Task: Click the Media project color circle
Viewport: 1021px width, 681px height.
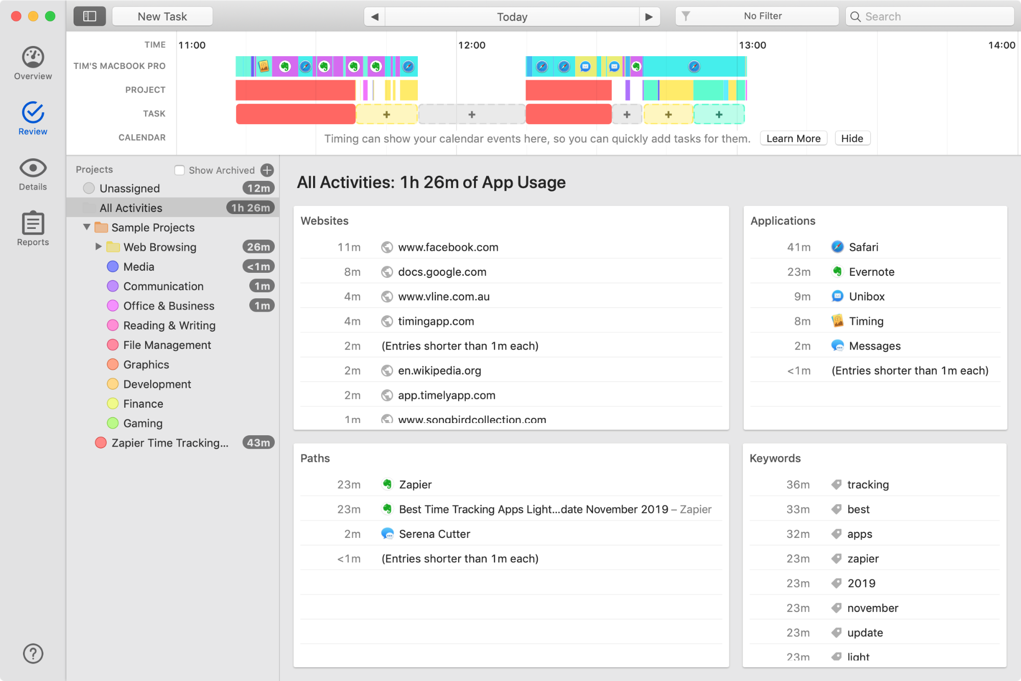Action: [113, 267]
